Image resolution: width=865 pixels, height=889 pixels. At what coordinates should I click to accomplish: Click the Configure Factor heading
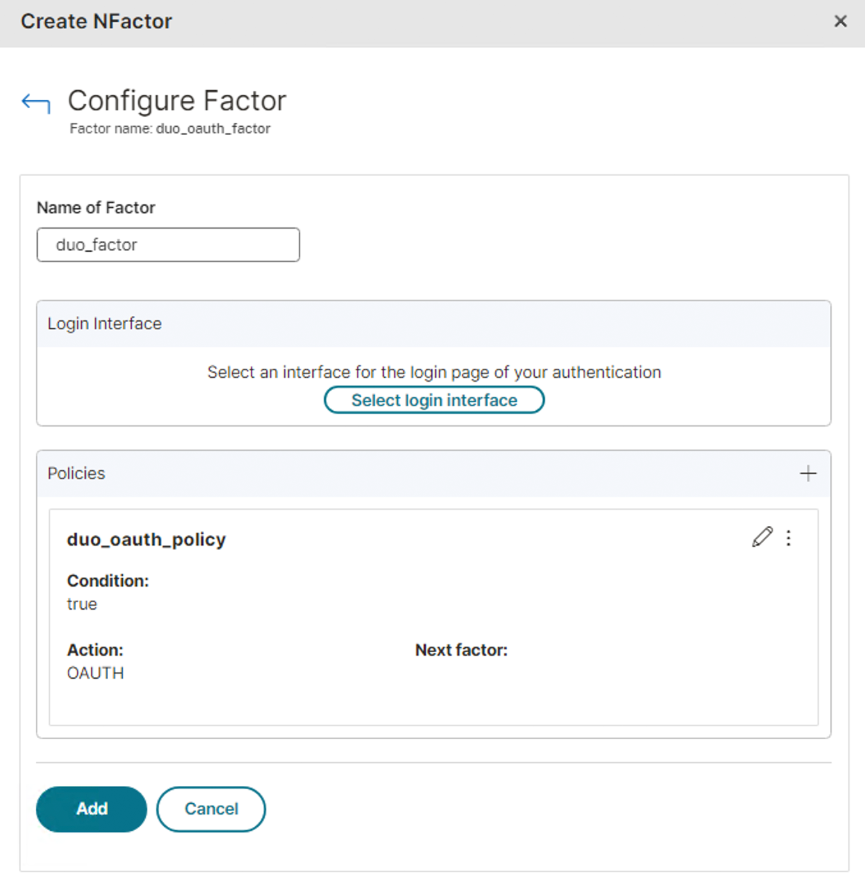pyautogui.click(x=177, y=101)
